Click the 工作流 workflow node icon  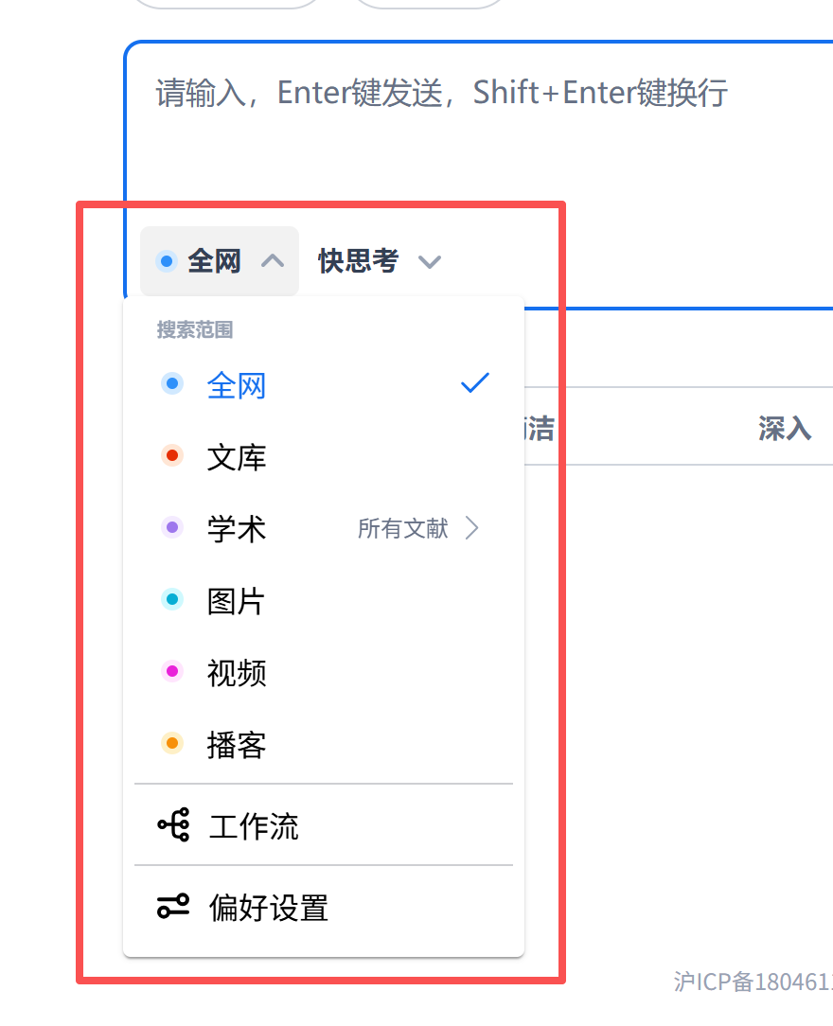pos(173,824)
